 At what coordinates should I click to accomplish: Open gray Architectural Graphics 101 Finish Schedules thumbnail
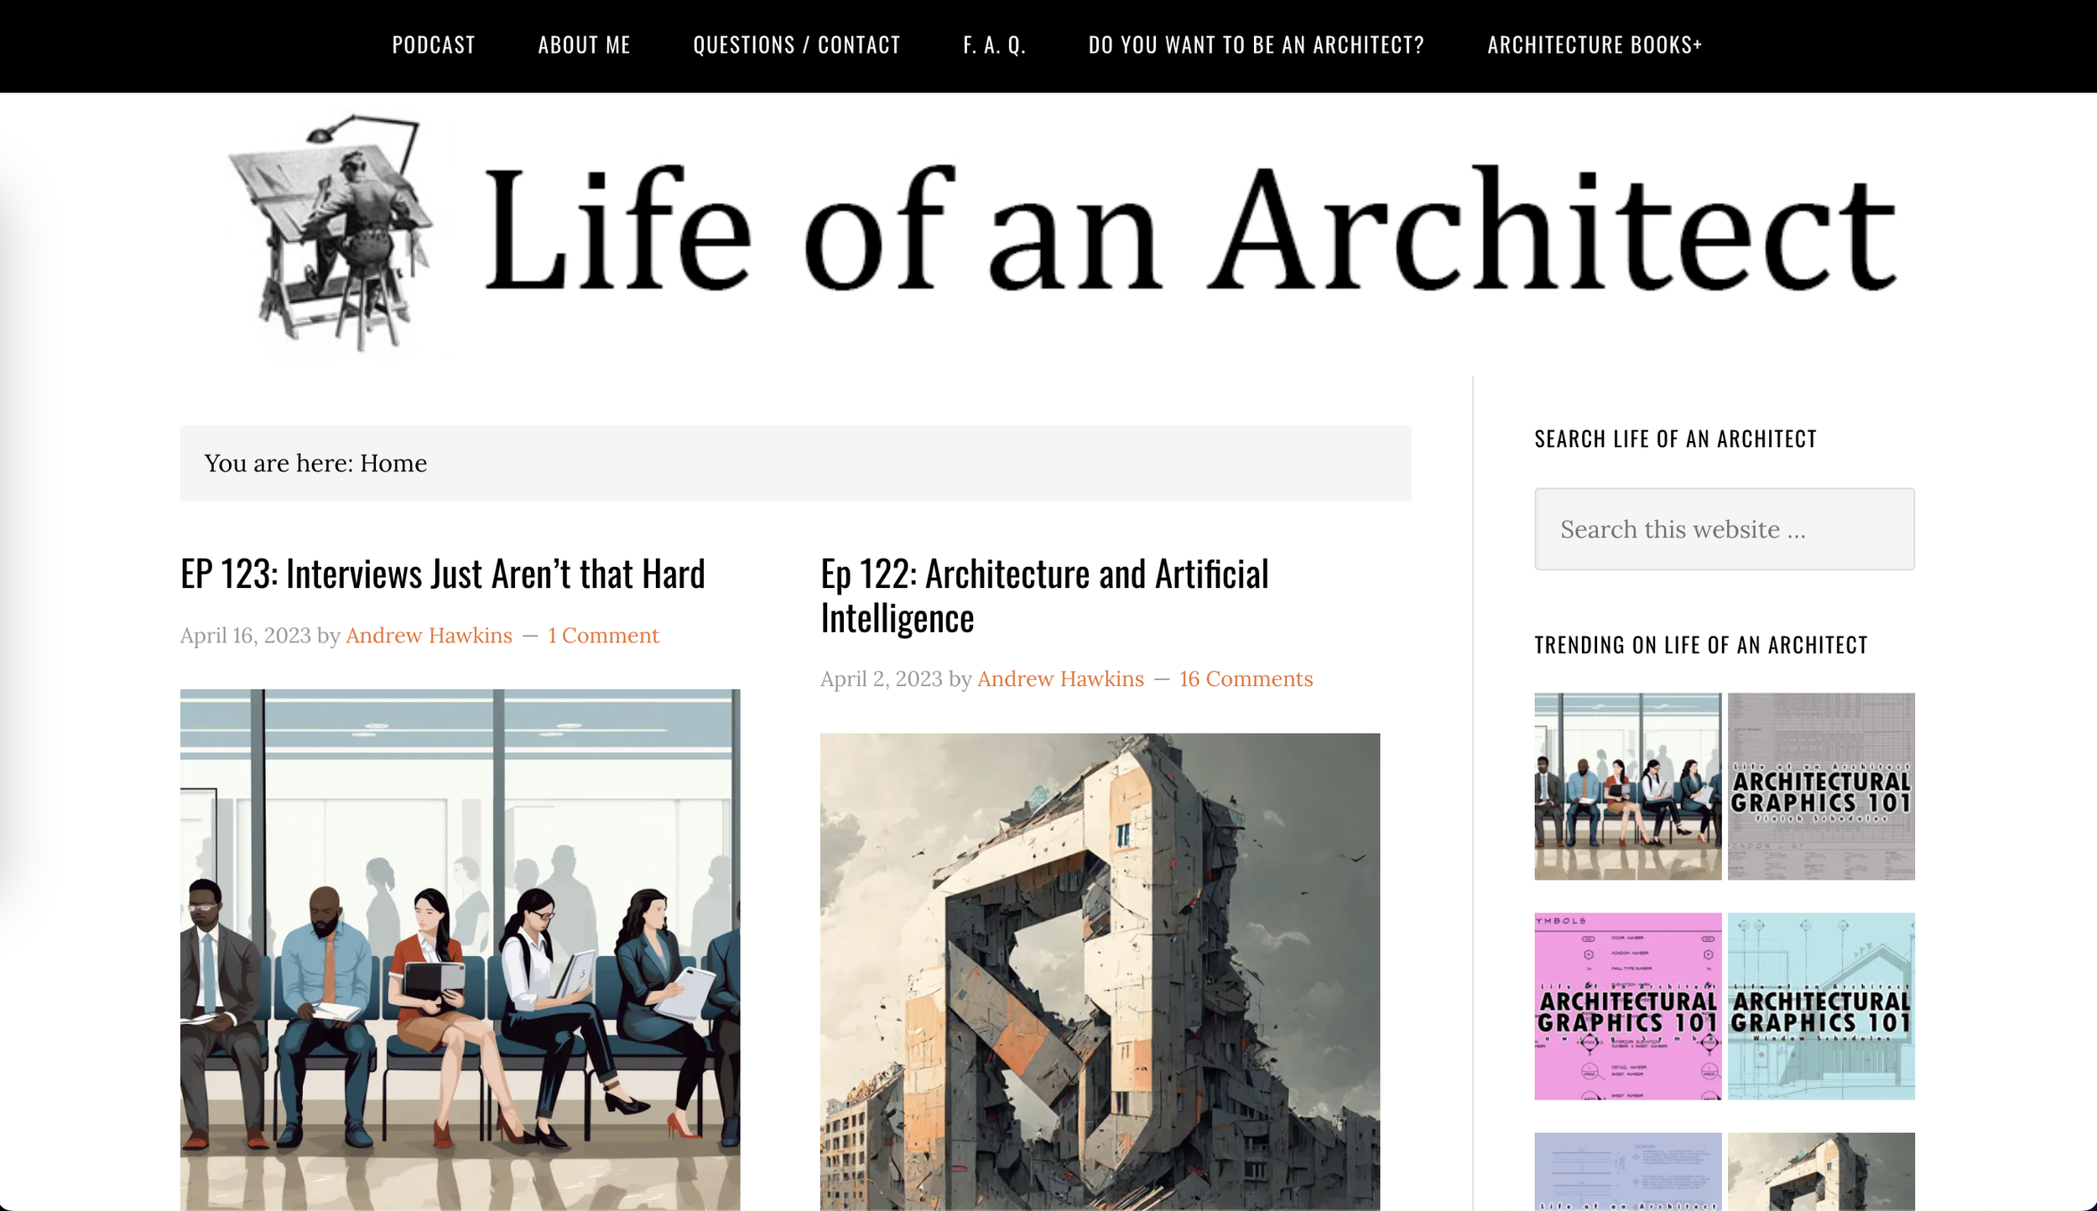click(1820, 786)
